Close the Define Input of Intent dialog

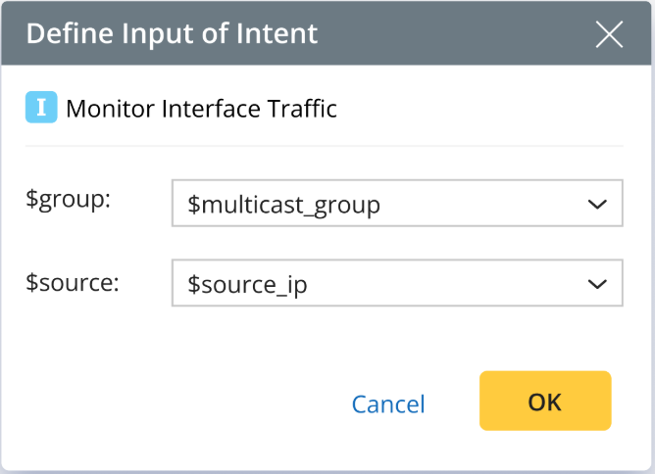[609, 34]
